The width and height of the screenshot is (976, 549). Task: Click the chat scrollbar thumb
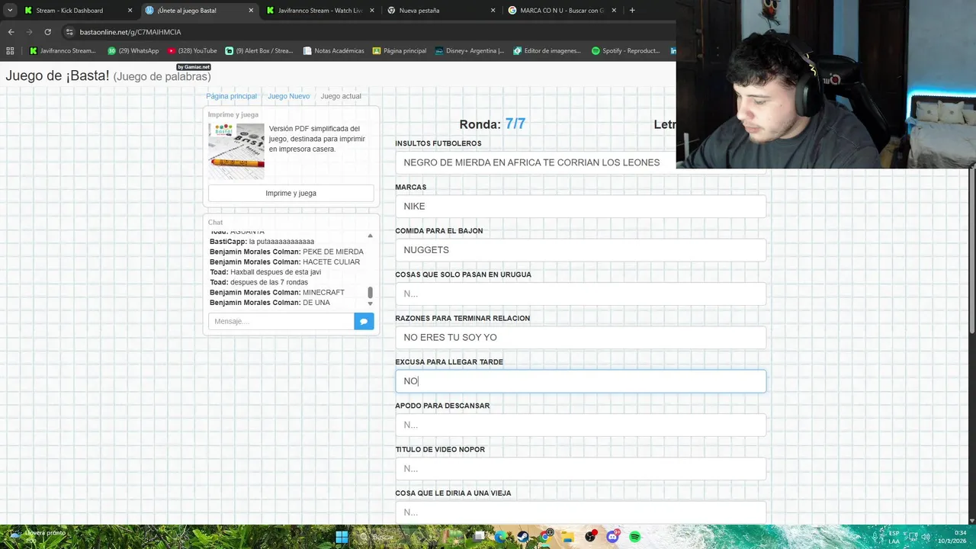click(x=371, y=293)
